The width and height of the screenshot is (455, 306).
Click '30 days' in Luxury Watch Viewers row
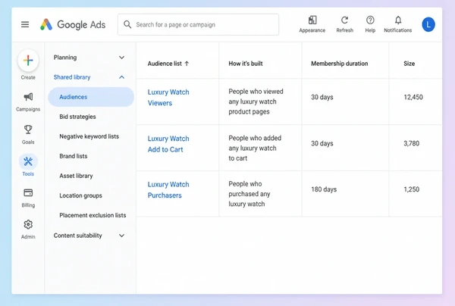(322, 97)
